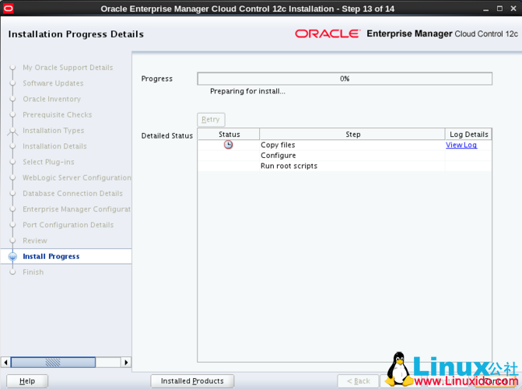Click the Back button
522x389 pixels.
(358, 381)
